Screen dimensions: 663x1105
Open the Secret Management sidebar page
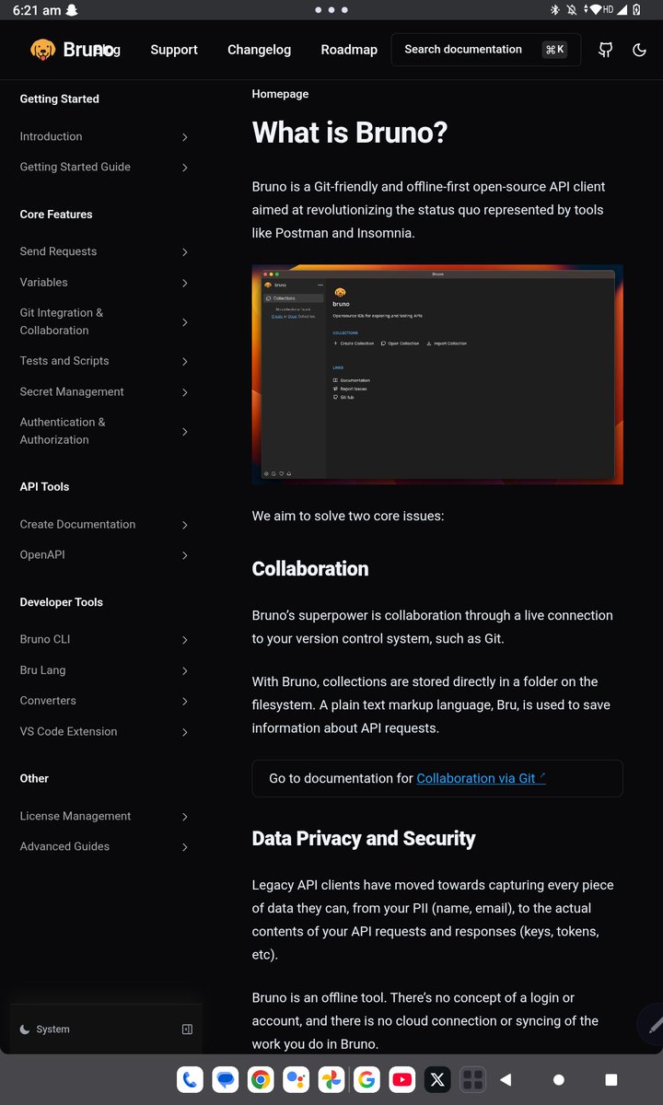pos(72,391)
